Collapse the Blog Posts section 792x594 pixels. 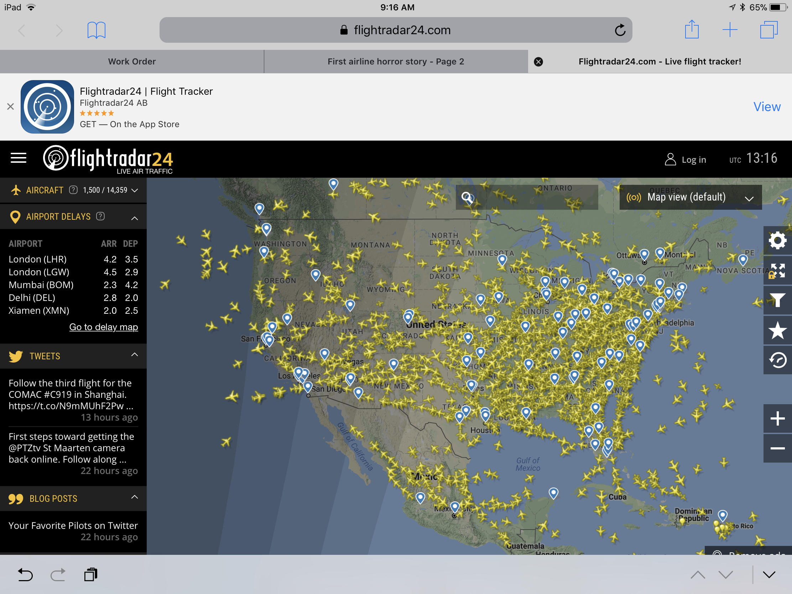coord(135,497)
